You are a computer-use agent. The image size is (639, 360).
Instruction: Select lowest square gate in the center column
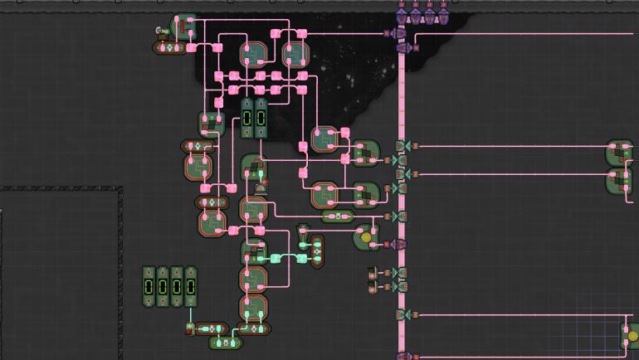click(x=253, y=308)
